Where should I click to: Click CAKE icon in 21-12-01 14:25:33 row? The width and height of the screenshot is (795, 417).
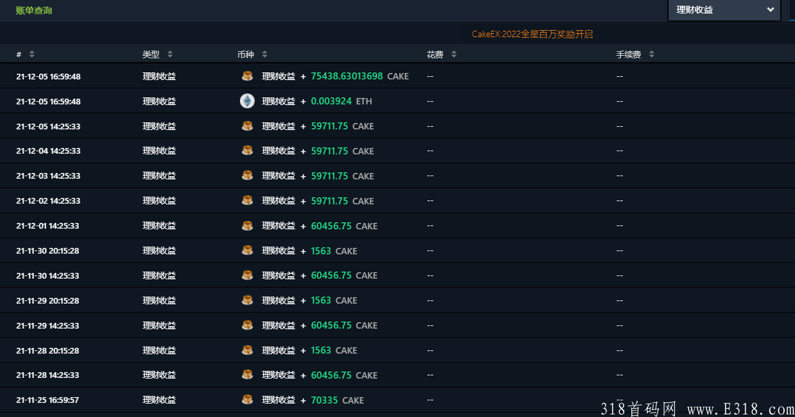[247, 225]
